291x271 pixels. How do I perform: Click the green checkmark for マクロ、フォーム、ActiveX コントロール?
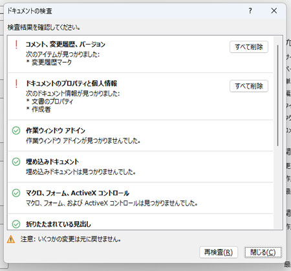pos(16,193)
